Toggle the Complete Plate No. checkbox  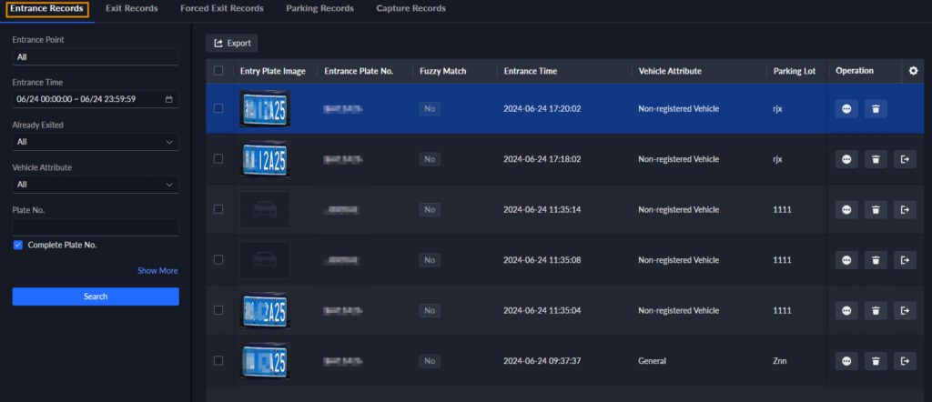pos(18,245)
